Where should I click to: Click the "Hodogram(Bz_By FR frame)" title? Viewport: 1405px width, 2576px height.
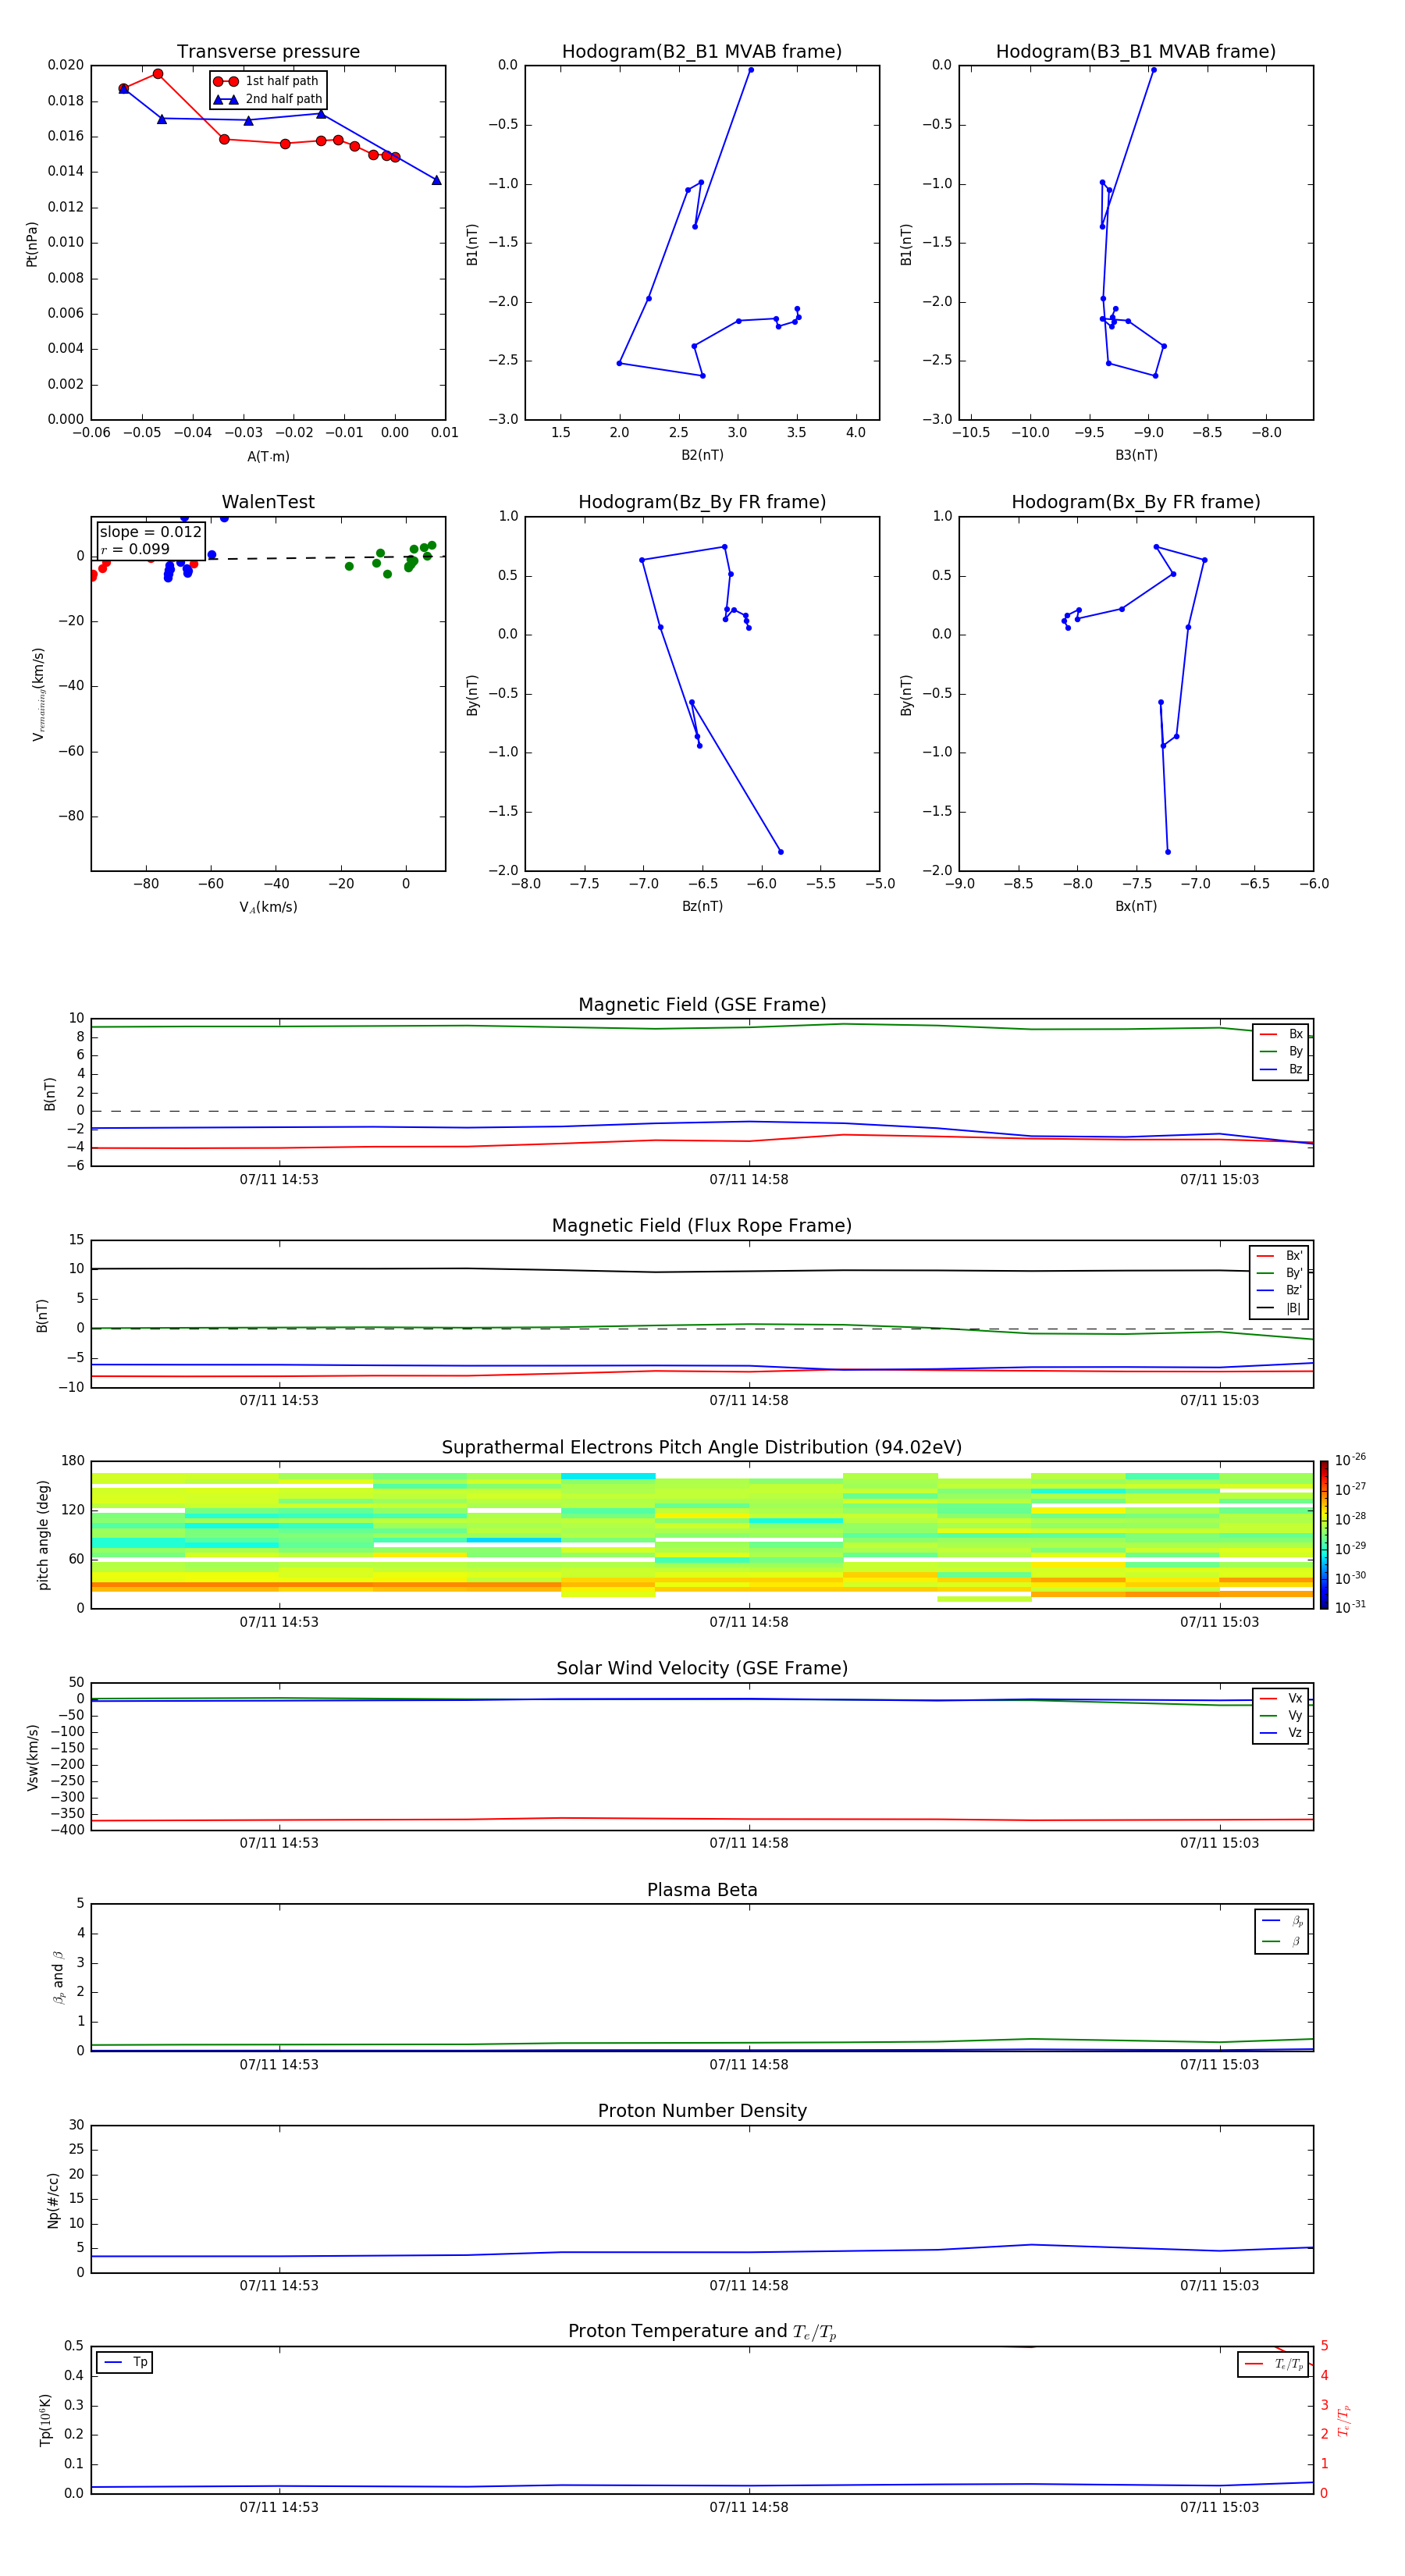[702, 502]
